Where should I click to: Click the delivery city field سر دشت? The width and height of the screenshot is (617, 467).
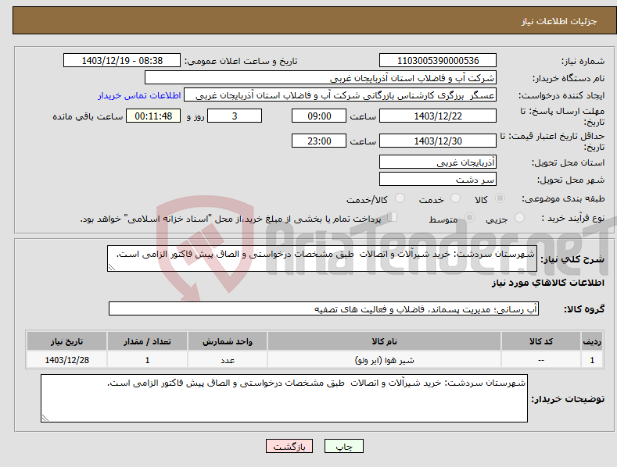438,180
